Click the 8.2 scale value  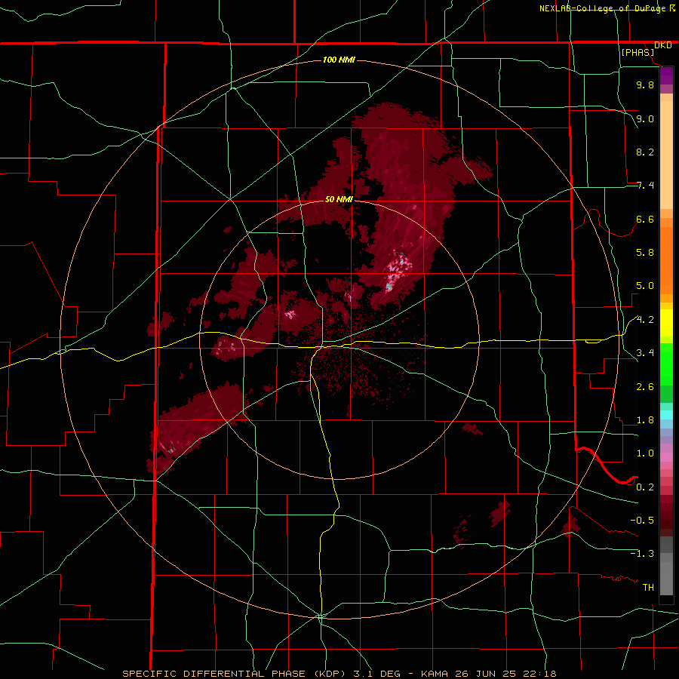click(x=645, y=152)
